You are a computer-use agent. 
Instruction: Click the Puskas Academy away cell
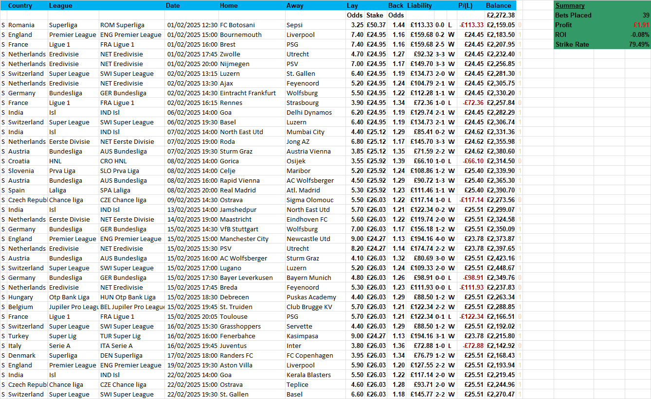(315, 297)
